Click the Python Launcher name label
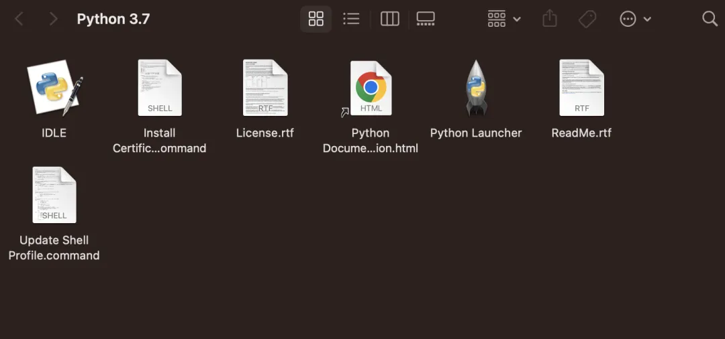The image size is (725, 339). pyautogui.click(x=476, y=133)
